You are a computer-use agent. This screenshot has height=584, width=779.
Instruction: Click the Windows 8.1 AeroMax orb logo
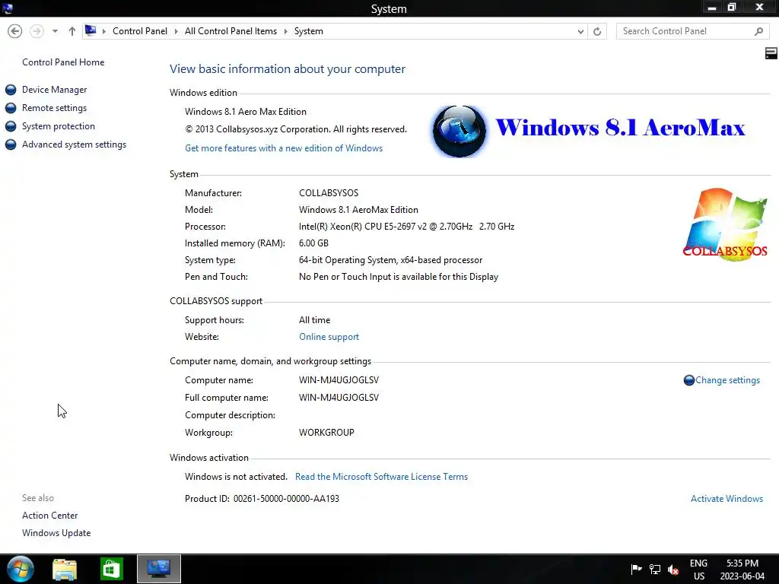point(459,131)
